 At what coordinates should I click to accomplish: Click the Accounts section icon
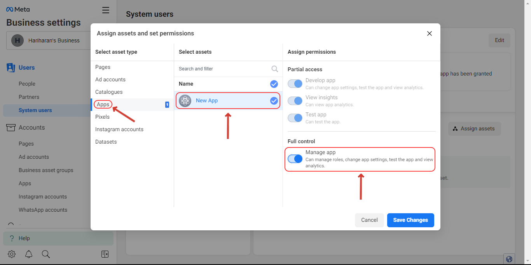11,128
